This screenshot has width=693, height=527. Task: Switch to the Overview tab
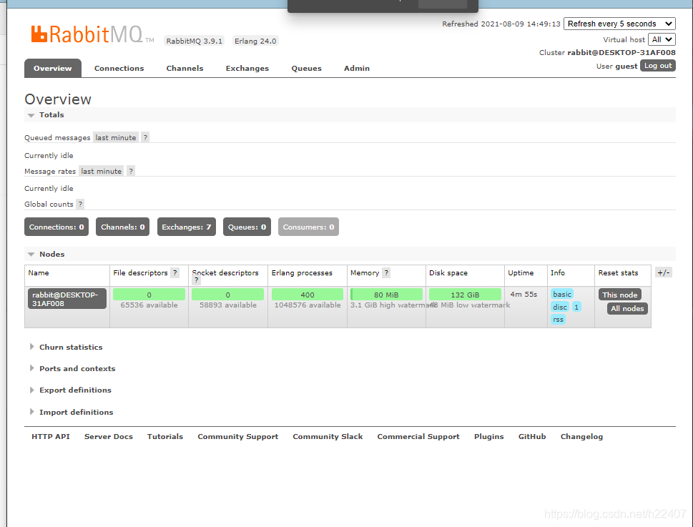pyautogui.click(x=53, y=68)
